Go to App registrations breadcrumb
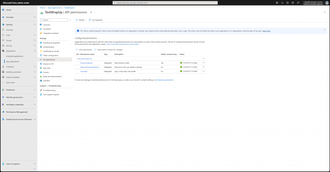Image resolution: width=330 pixels, height=172 pixels. coord(54,8)
